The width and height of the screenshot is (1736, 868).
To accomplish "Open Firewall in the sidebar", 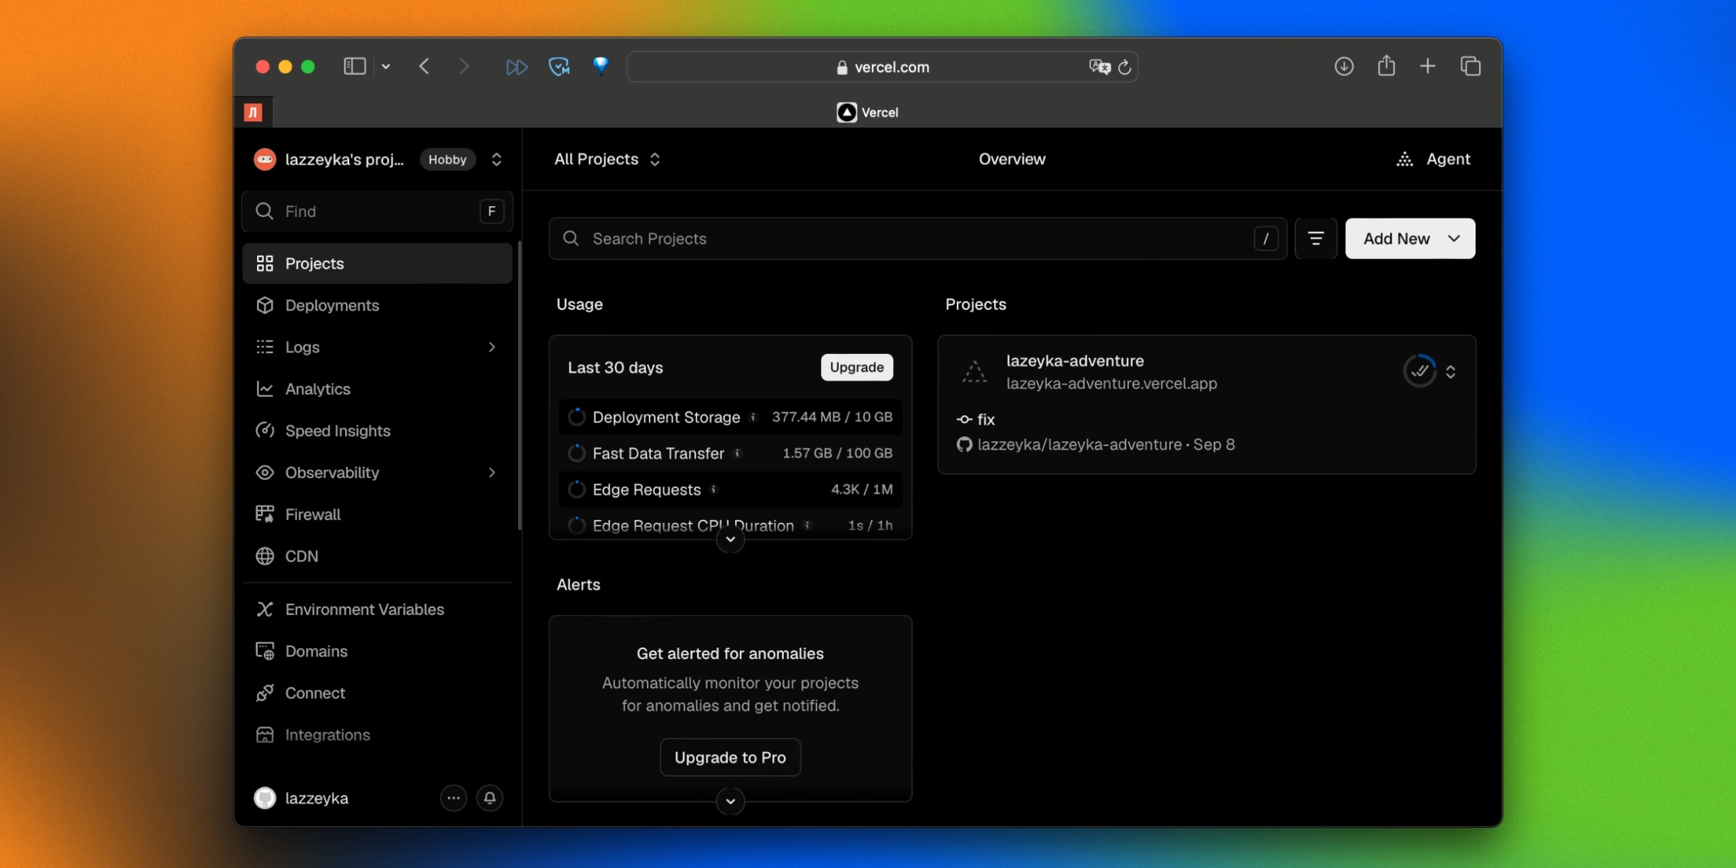I will click(x=377, y=515).
